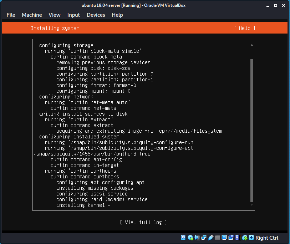Viewport: 290px width, 244px height.
Task: Click the Right Ctrl host key indicator
Action: [267, 238]
